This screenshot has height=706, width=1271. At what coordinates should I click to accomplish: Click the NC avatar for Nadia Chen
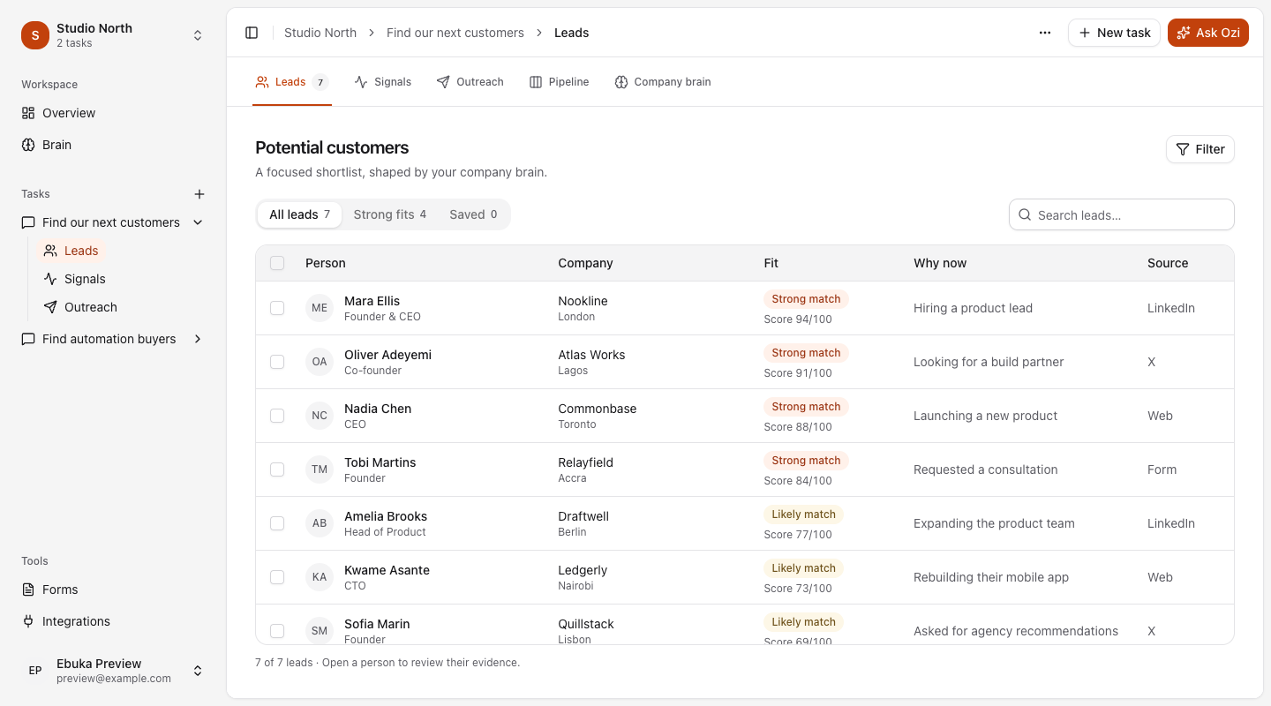(x=320, y=416)
